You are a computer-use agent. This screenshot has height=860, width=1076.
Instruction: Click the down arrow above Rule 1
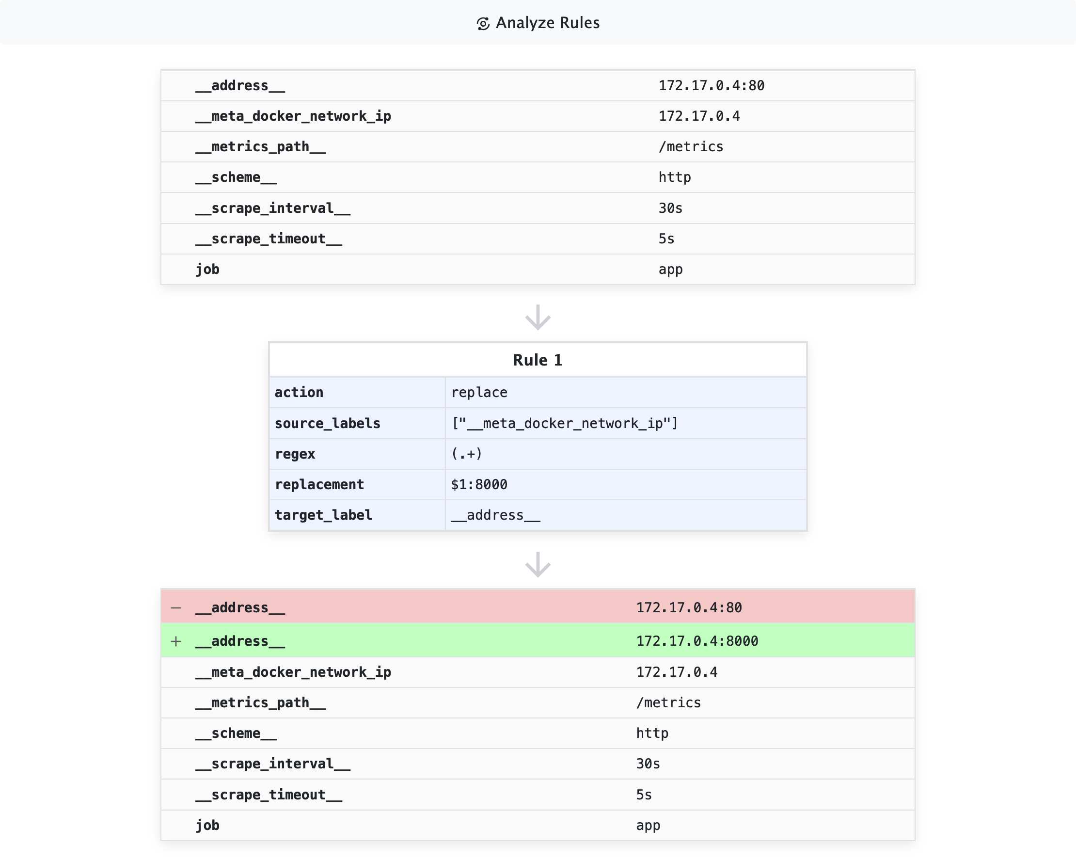(538, 318)
